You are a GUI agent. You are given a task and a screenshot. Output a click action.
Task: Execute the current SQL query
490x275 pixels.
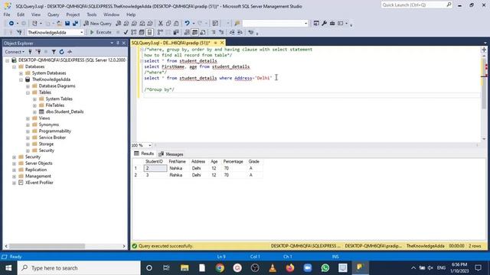(100, 32)
